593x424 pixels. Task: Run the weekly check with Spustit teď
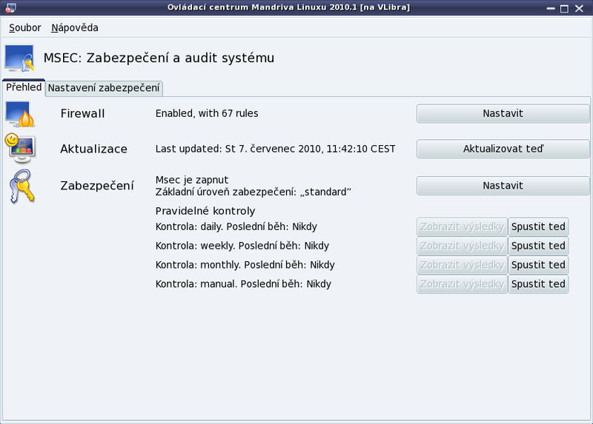(538, 246)
